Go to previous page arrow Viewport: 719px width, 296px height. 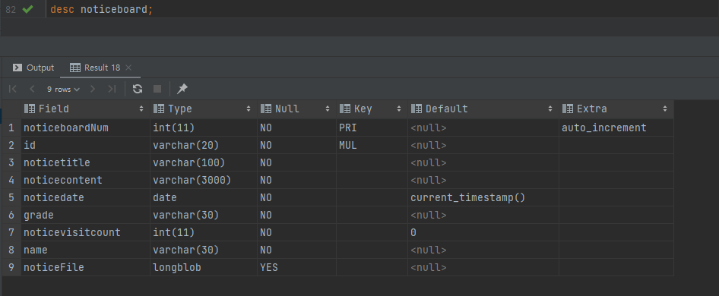click(32, 89)
